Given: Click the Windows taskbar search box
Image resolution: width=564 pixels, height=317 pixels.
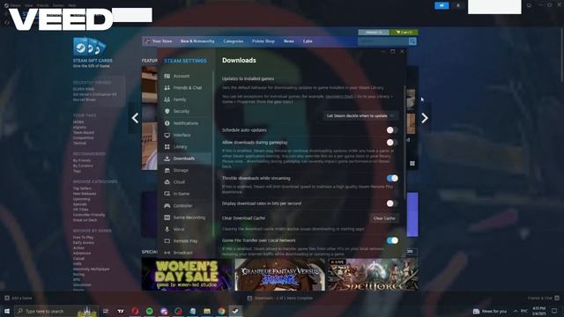Looking at the screenshot, I should tap(56, 311).
